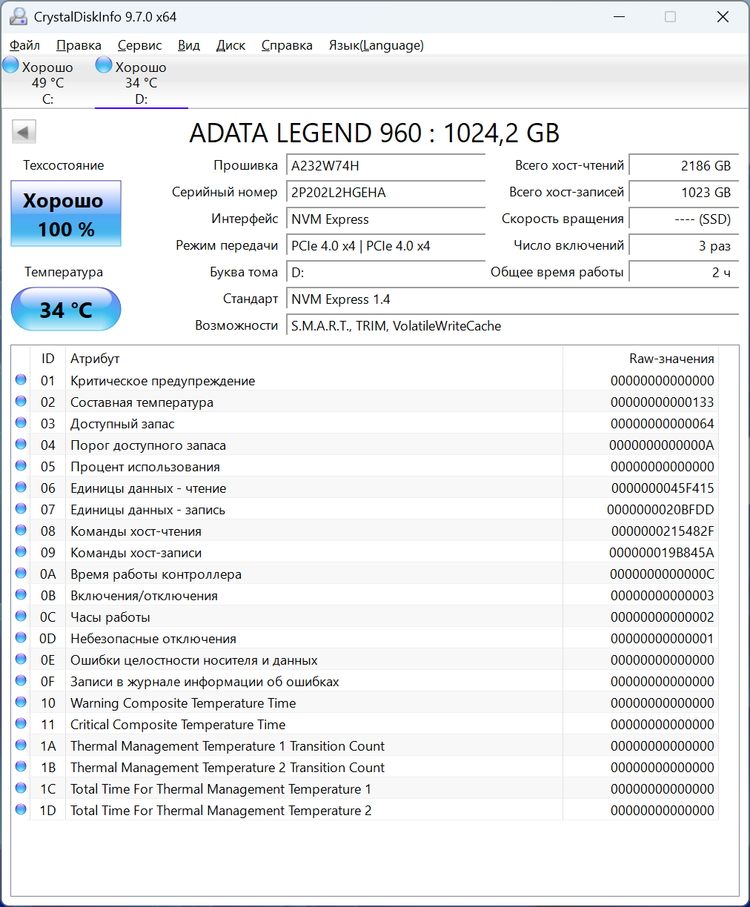Open the Файл menu
Image resolution: width=750 pixels, height=907 pixels.
[x=25, y=45]
